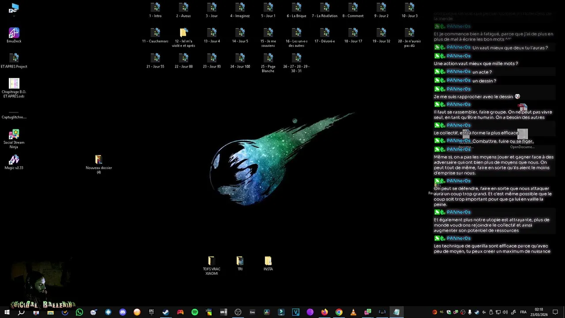Select the '17 - Dévoré·e' file
Viewport: 565px width, 318px height.
click(325, 36)
